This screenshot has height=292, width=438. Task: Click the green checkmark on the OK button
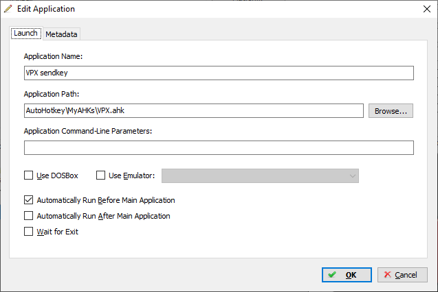tap(332, 275)
